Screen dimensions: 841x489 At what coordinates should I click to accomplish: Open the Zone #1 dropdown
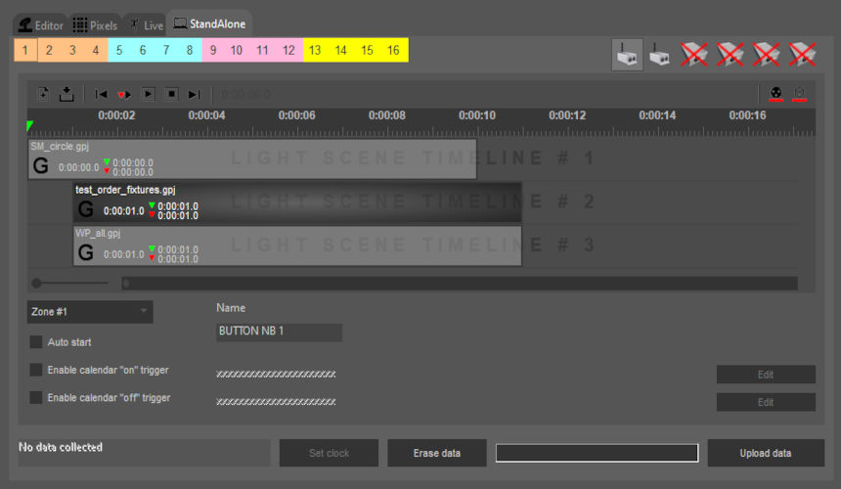click(89, 312)
